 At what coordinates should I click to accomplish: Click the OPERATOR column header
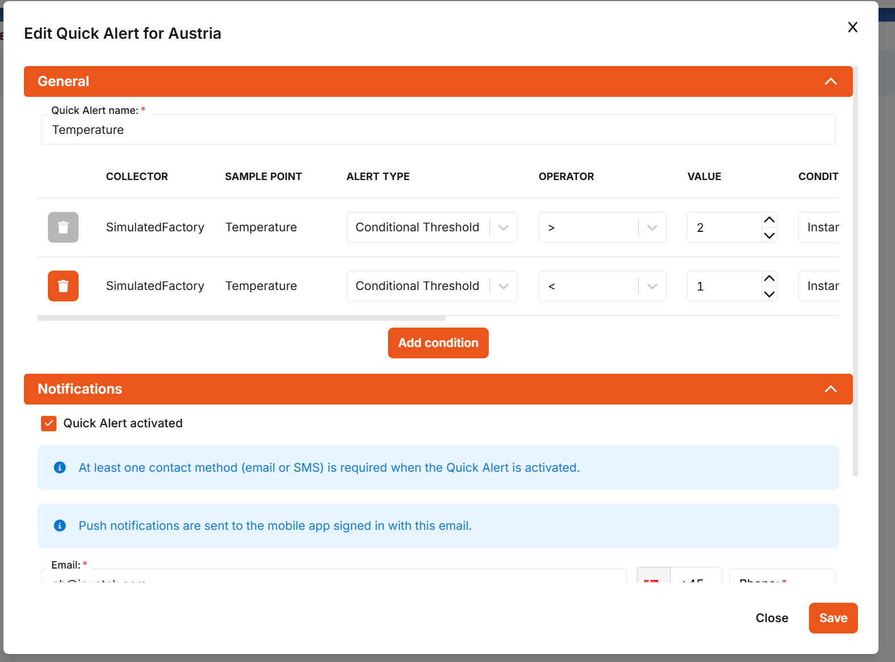pos(566,177)
